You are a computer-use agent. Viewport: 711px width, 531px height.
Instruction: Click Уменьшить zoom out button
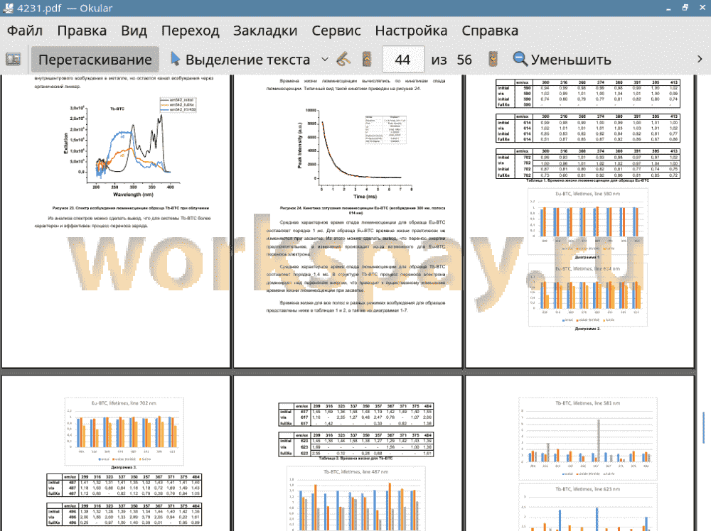coord(562,60)
